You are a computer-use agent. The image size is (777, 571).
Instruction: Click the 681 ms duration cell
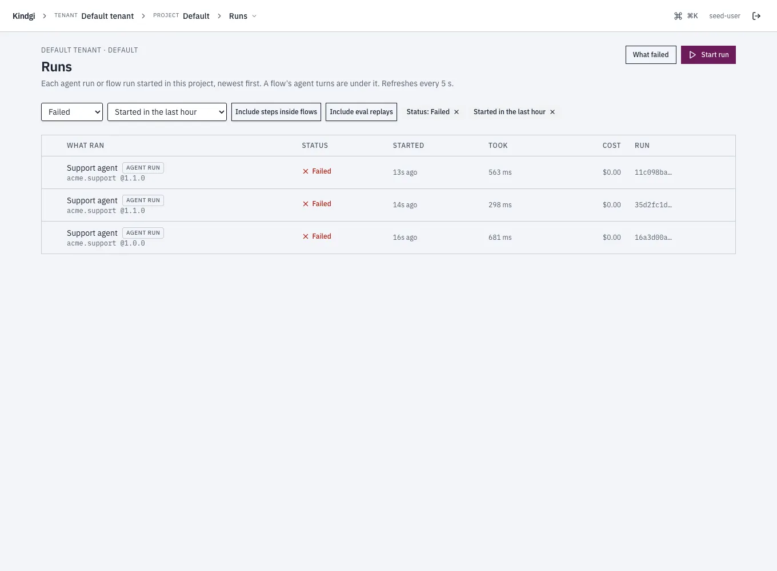coord(500,238)
